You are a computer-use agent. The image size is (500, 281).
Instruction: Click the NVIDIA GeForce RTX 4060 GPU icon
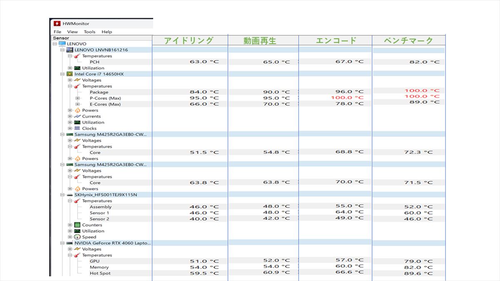click(70, 243)
